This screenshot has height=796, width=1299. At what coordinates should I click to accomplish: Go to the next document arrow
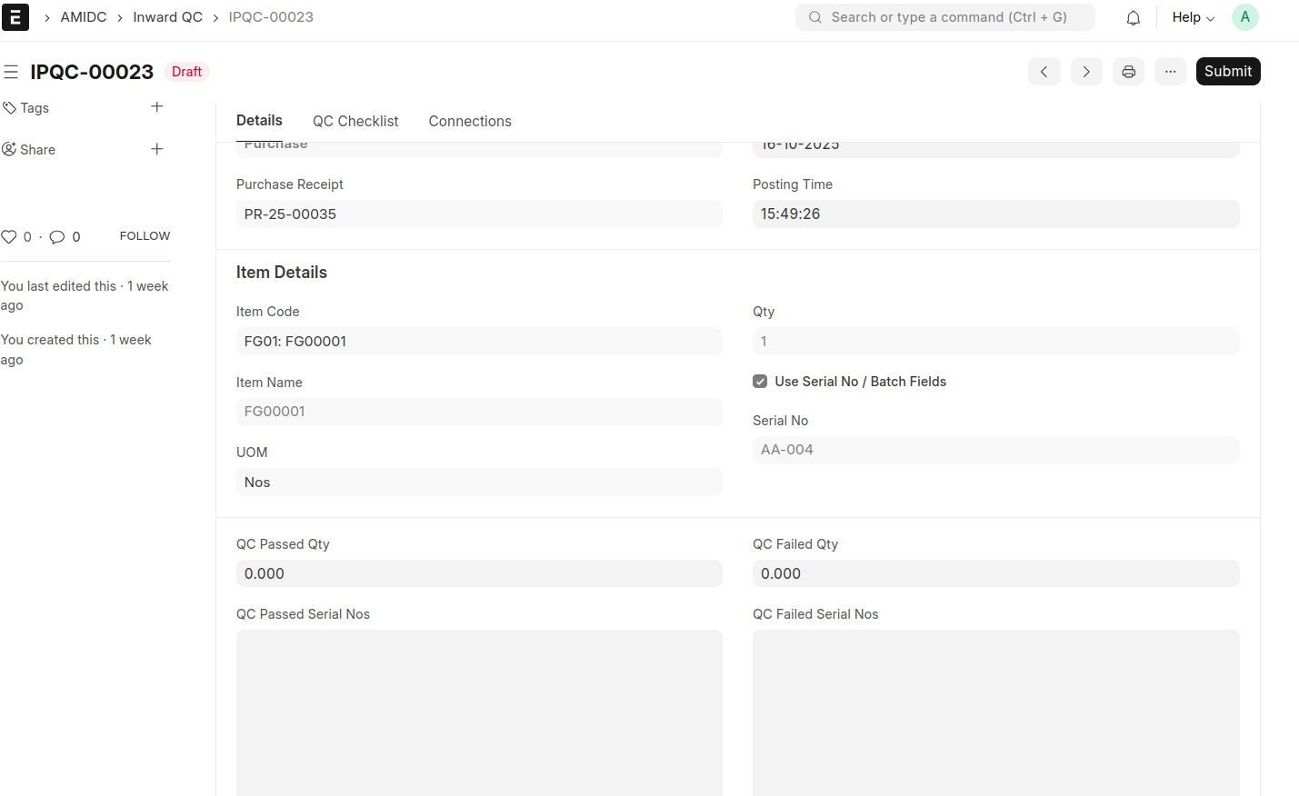tap(1085, 72)
